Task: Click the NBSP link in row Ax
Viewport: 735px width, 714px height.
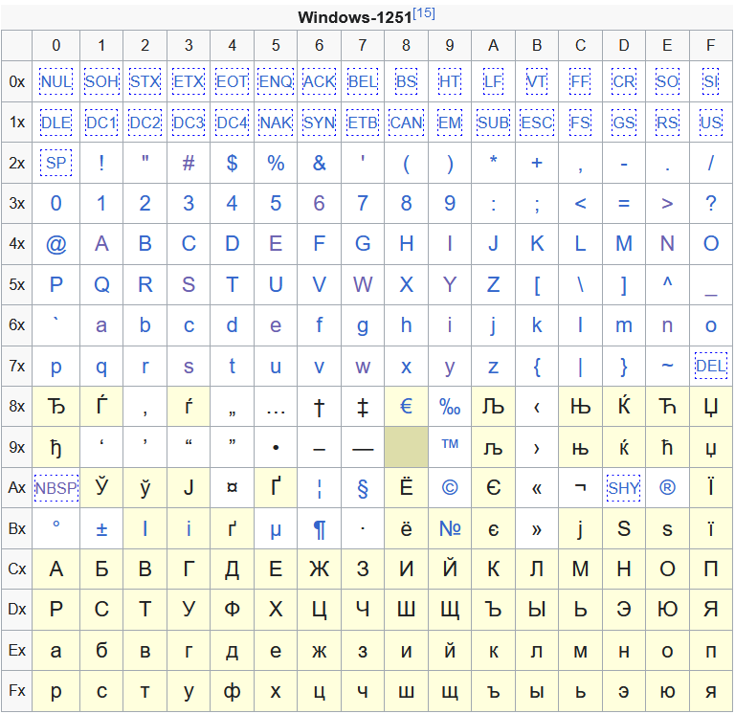Action: point(56,488)
